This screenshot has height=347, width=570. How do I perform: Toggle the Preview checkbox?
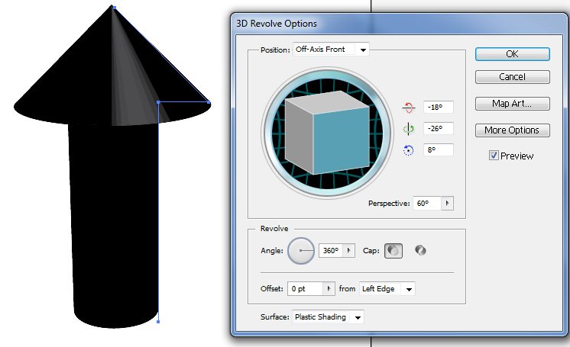point(494,156)
